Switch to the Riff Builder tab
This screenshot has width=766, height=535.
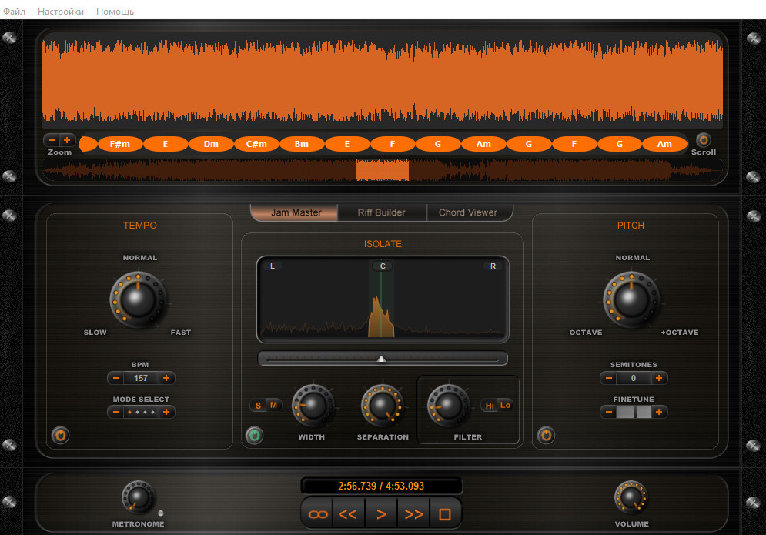tap(381, 212)
